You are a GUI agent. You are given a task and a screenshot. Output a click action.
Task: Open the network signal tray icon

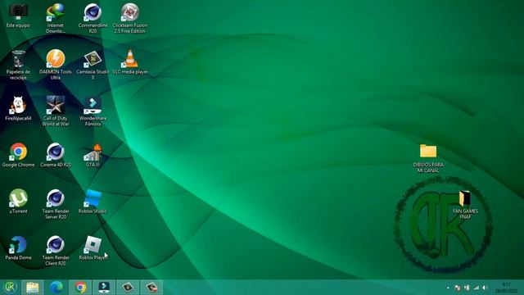477,288
